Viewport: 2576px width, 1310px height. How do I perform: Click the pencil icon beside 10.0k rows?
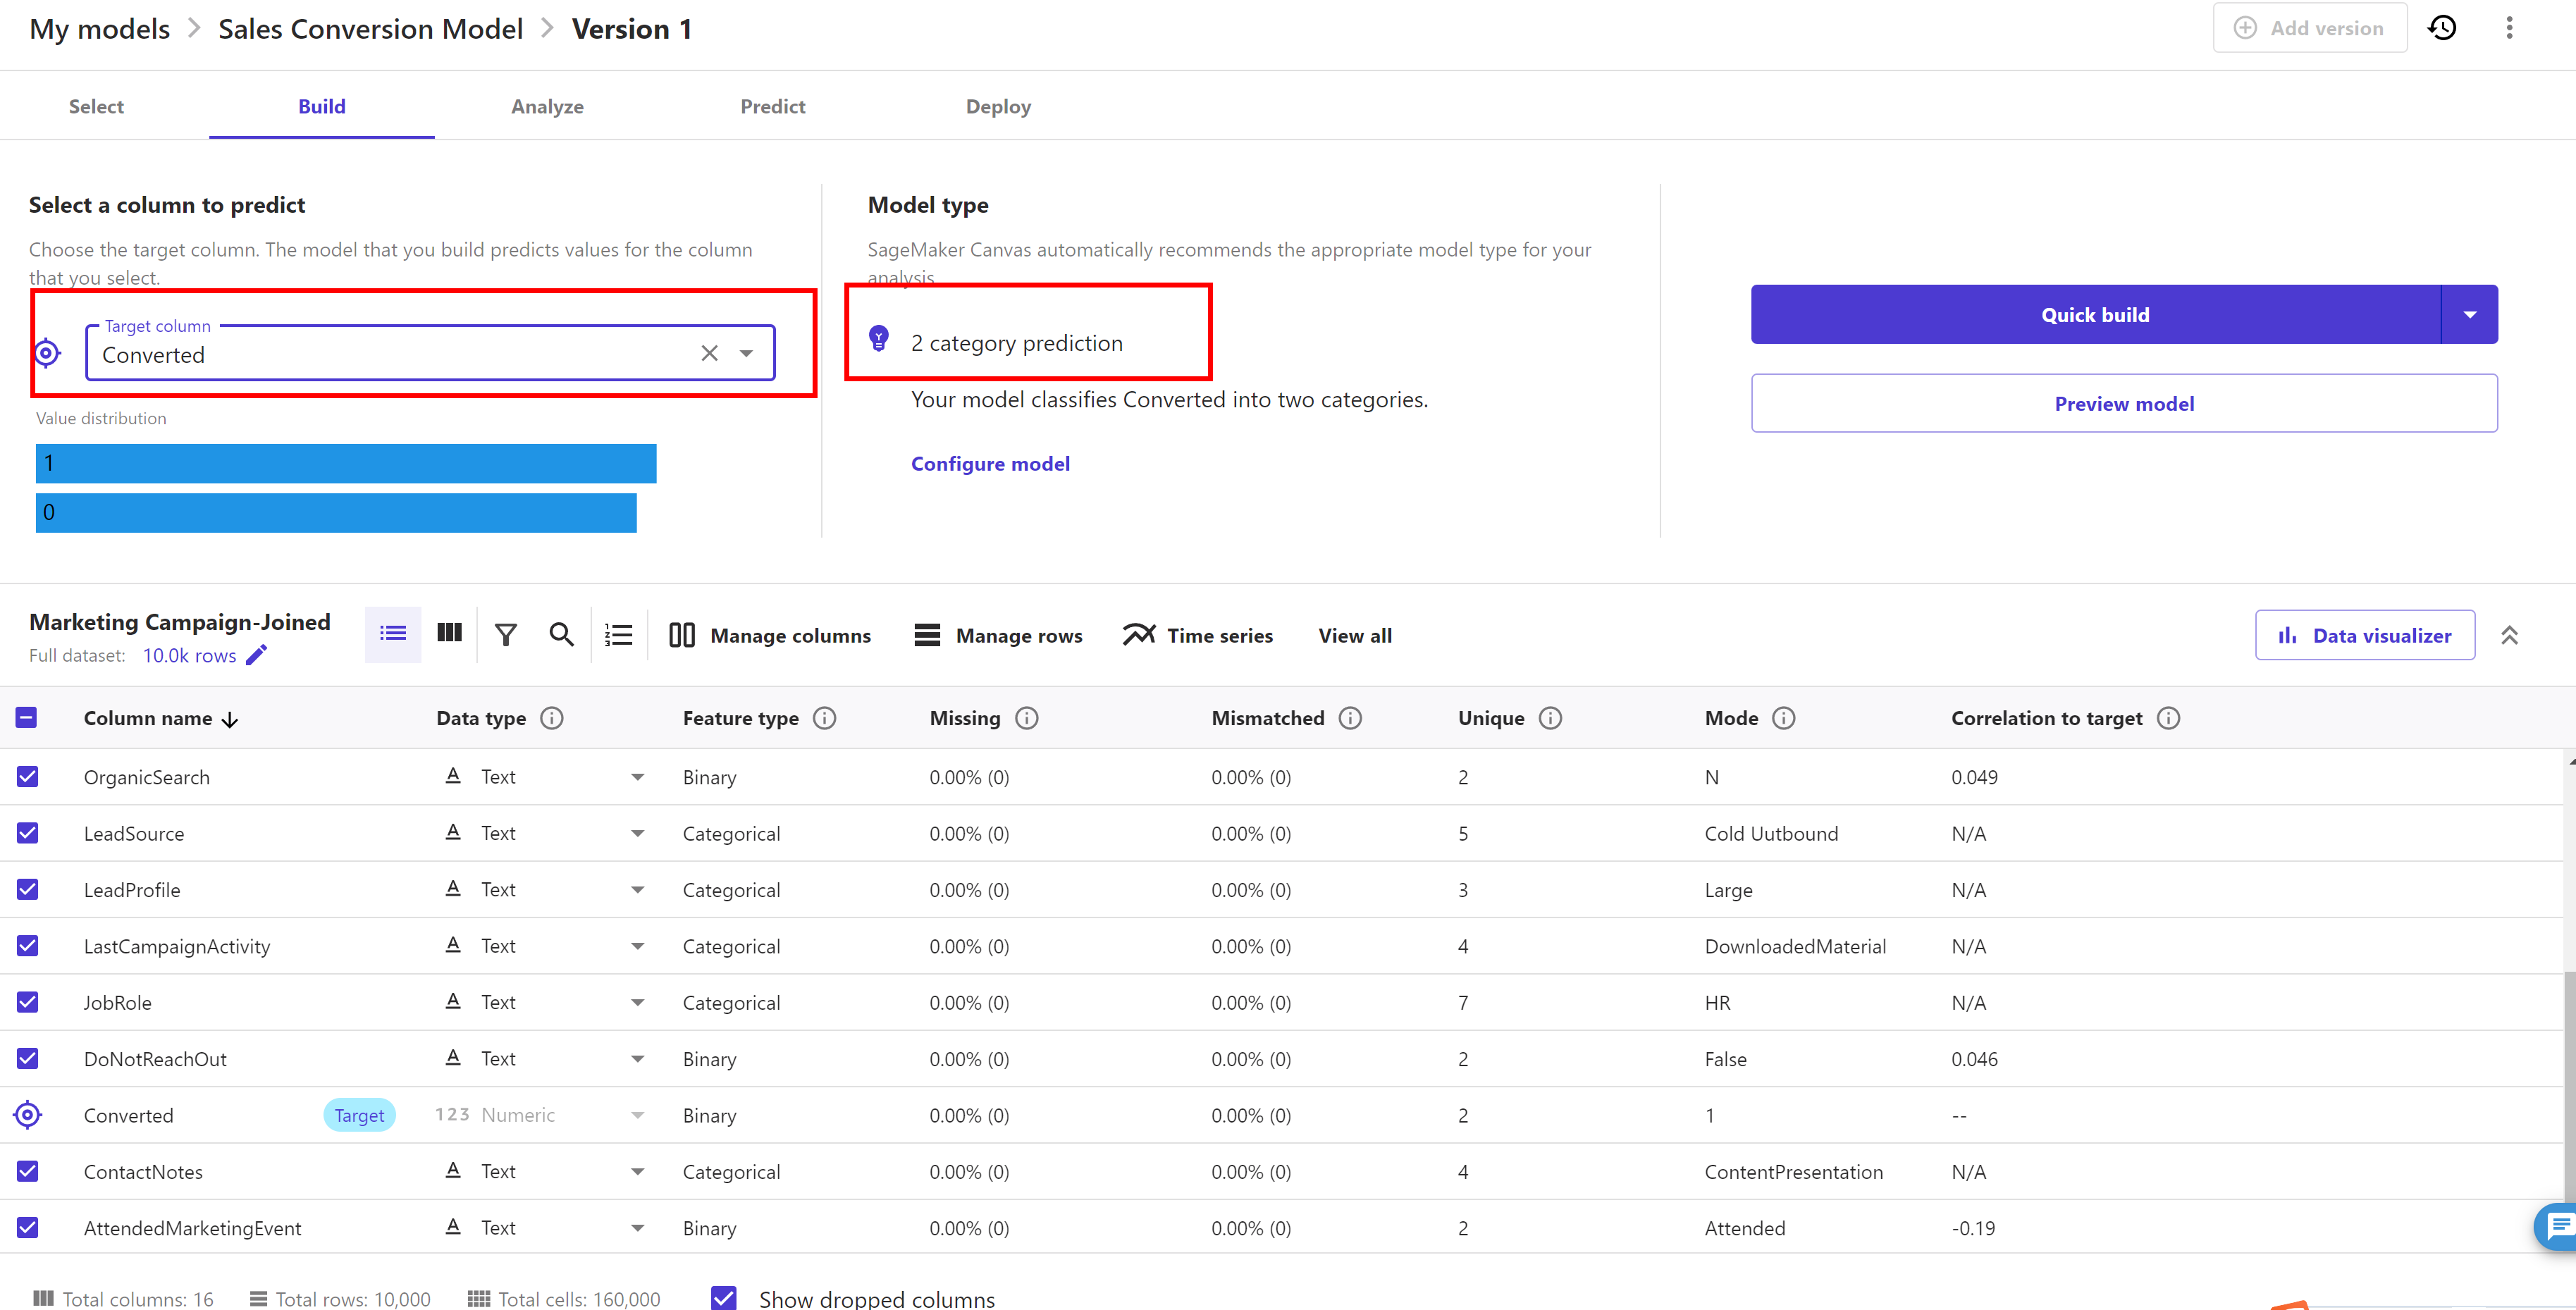(x=257, y=655)
